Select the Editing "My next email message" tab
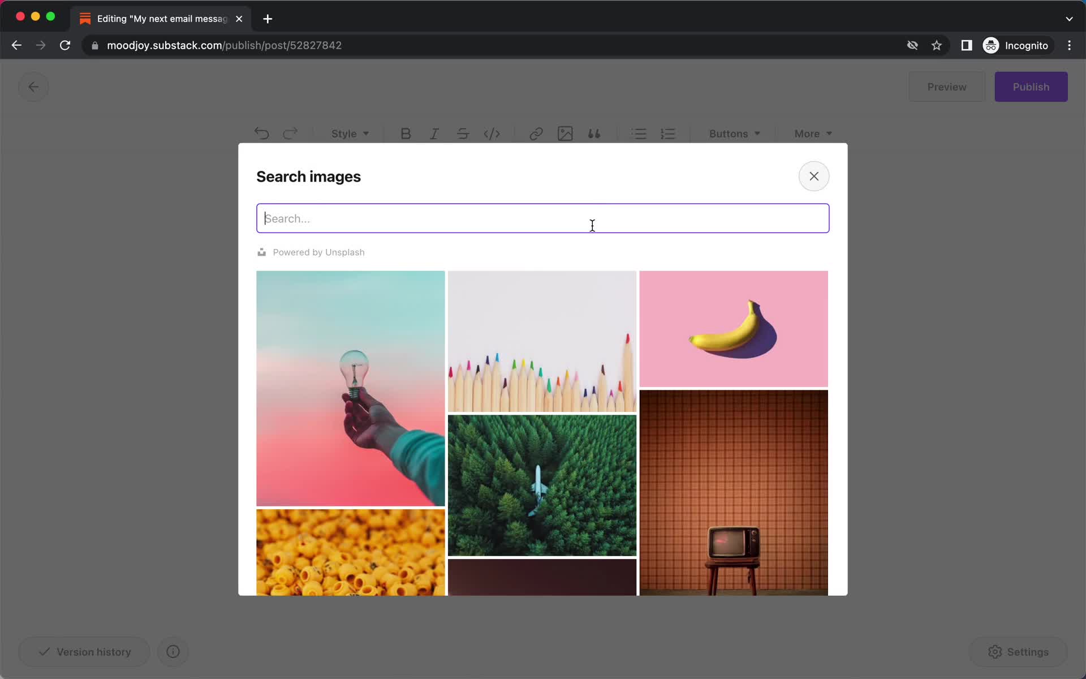 click(x=161, y=19)
